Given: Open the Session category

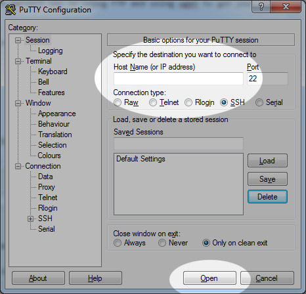Looking at the screenshot, I should 37,40.
